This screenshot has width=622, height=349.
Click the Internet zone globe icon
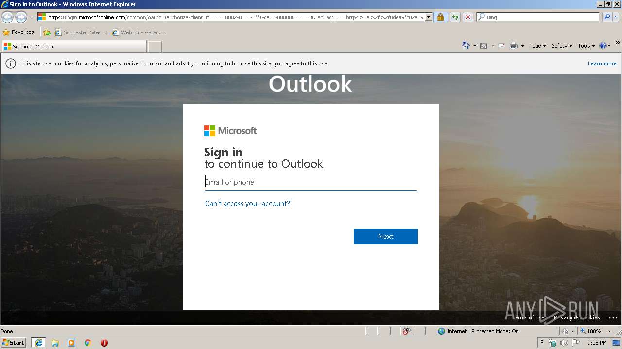[441, 331]
